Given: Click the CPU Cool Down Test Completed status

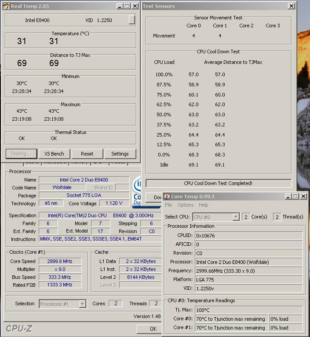Looking at the screenshot, I should coord(219,183).
